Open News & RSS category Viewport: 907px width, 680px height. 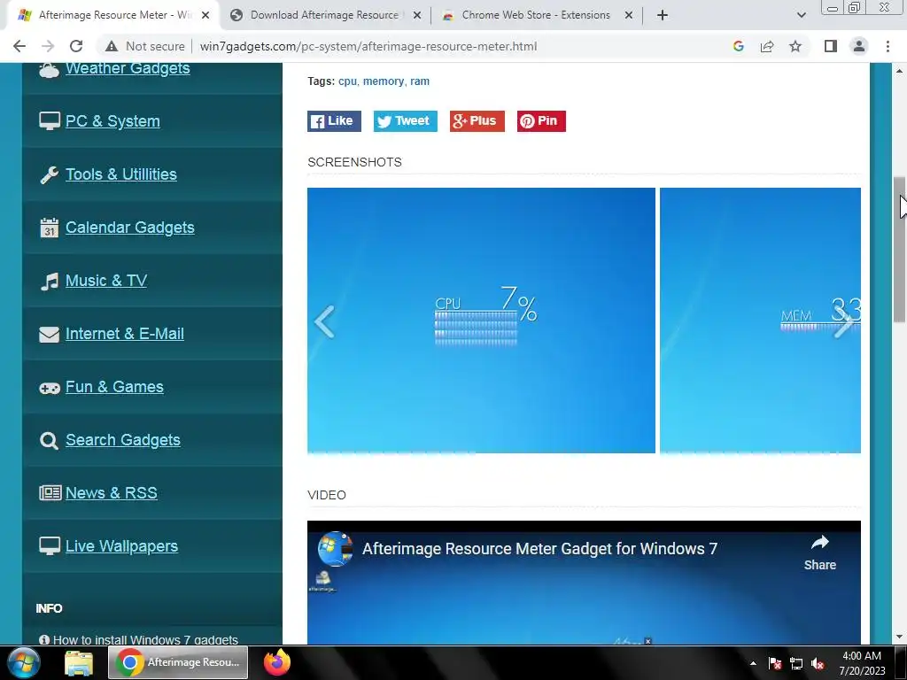coord(111,493)
